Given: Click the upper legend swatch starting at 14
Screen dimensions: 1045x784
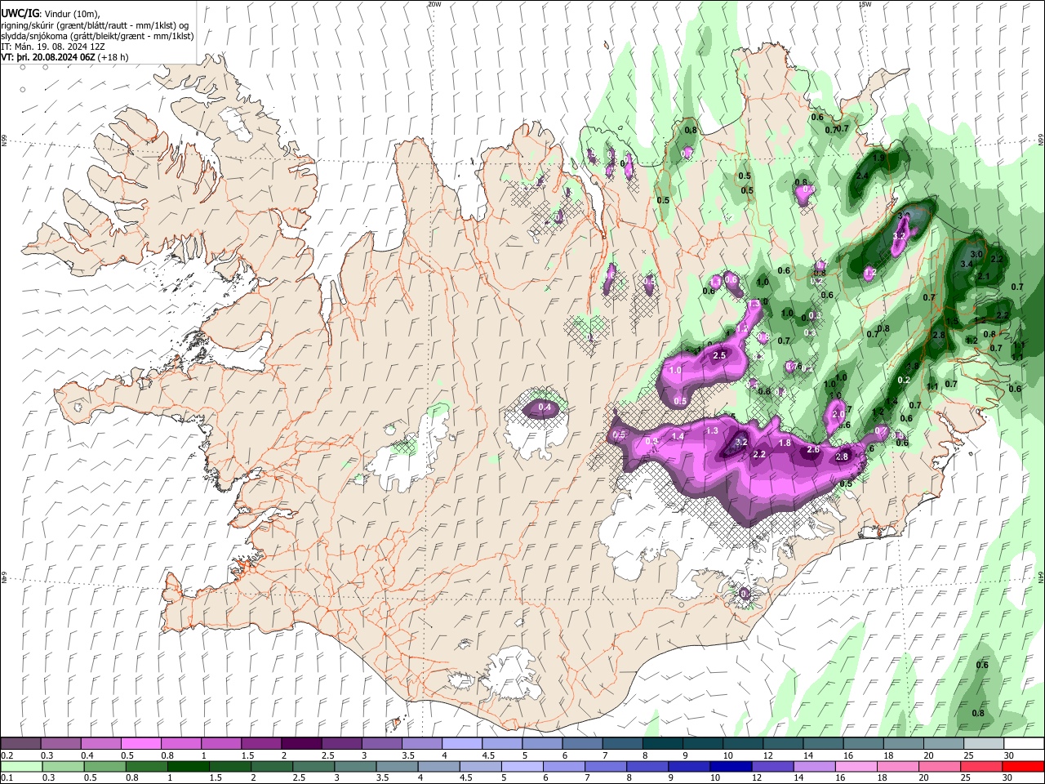Looking at the screenshot, I should click(822, 743).
